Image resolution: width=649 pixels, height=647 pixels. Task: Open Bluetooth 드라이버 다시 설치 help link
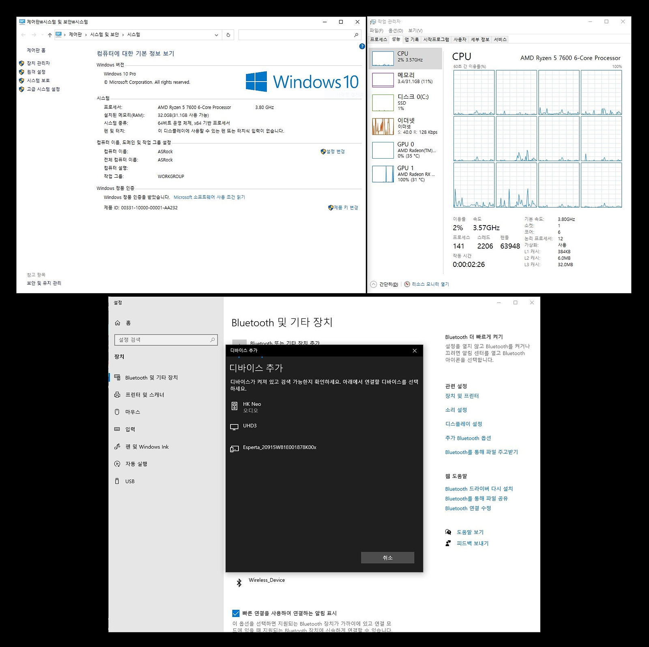pyautogui.click(x=479, y=489)
